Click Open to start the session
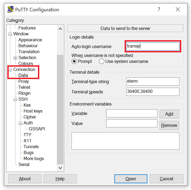The image size is (191, 190). 131,179
